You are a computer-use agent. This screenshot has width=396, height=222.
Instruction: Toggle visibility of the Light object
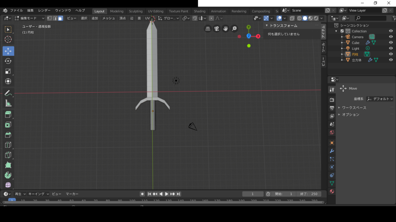[391, 49]
